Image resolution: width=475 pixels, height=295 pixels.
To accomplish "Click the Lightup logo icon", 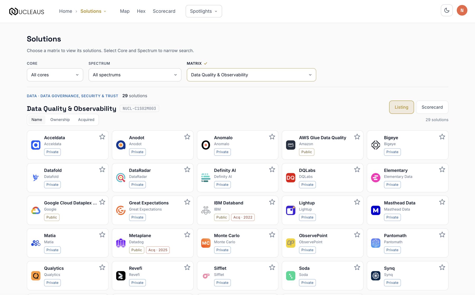I will [x=291, y=210].
